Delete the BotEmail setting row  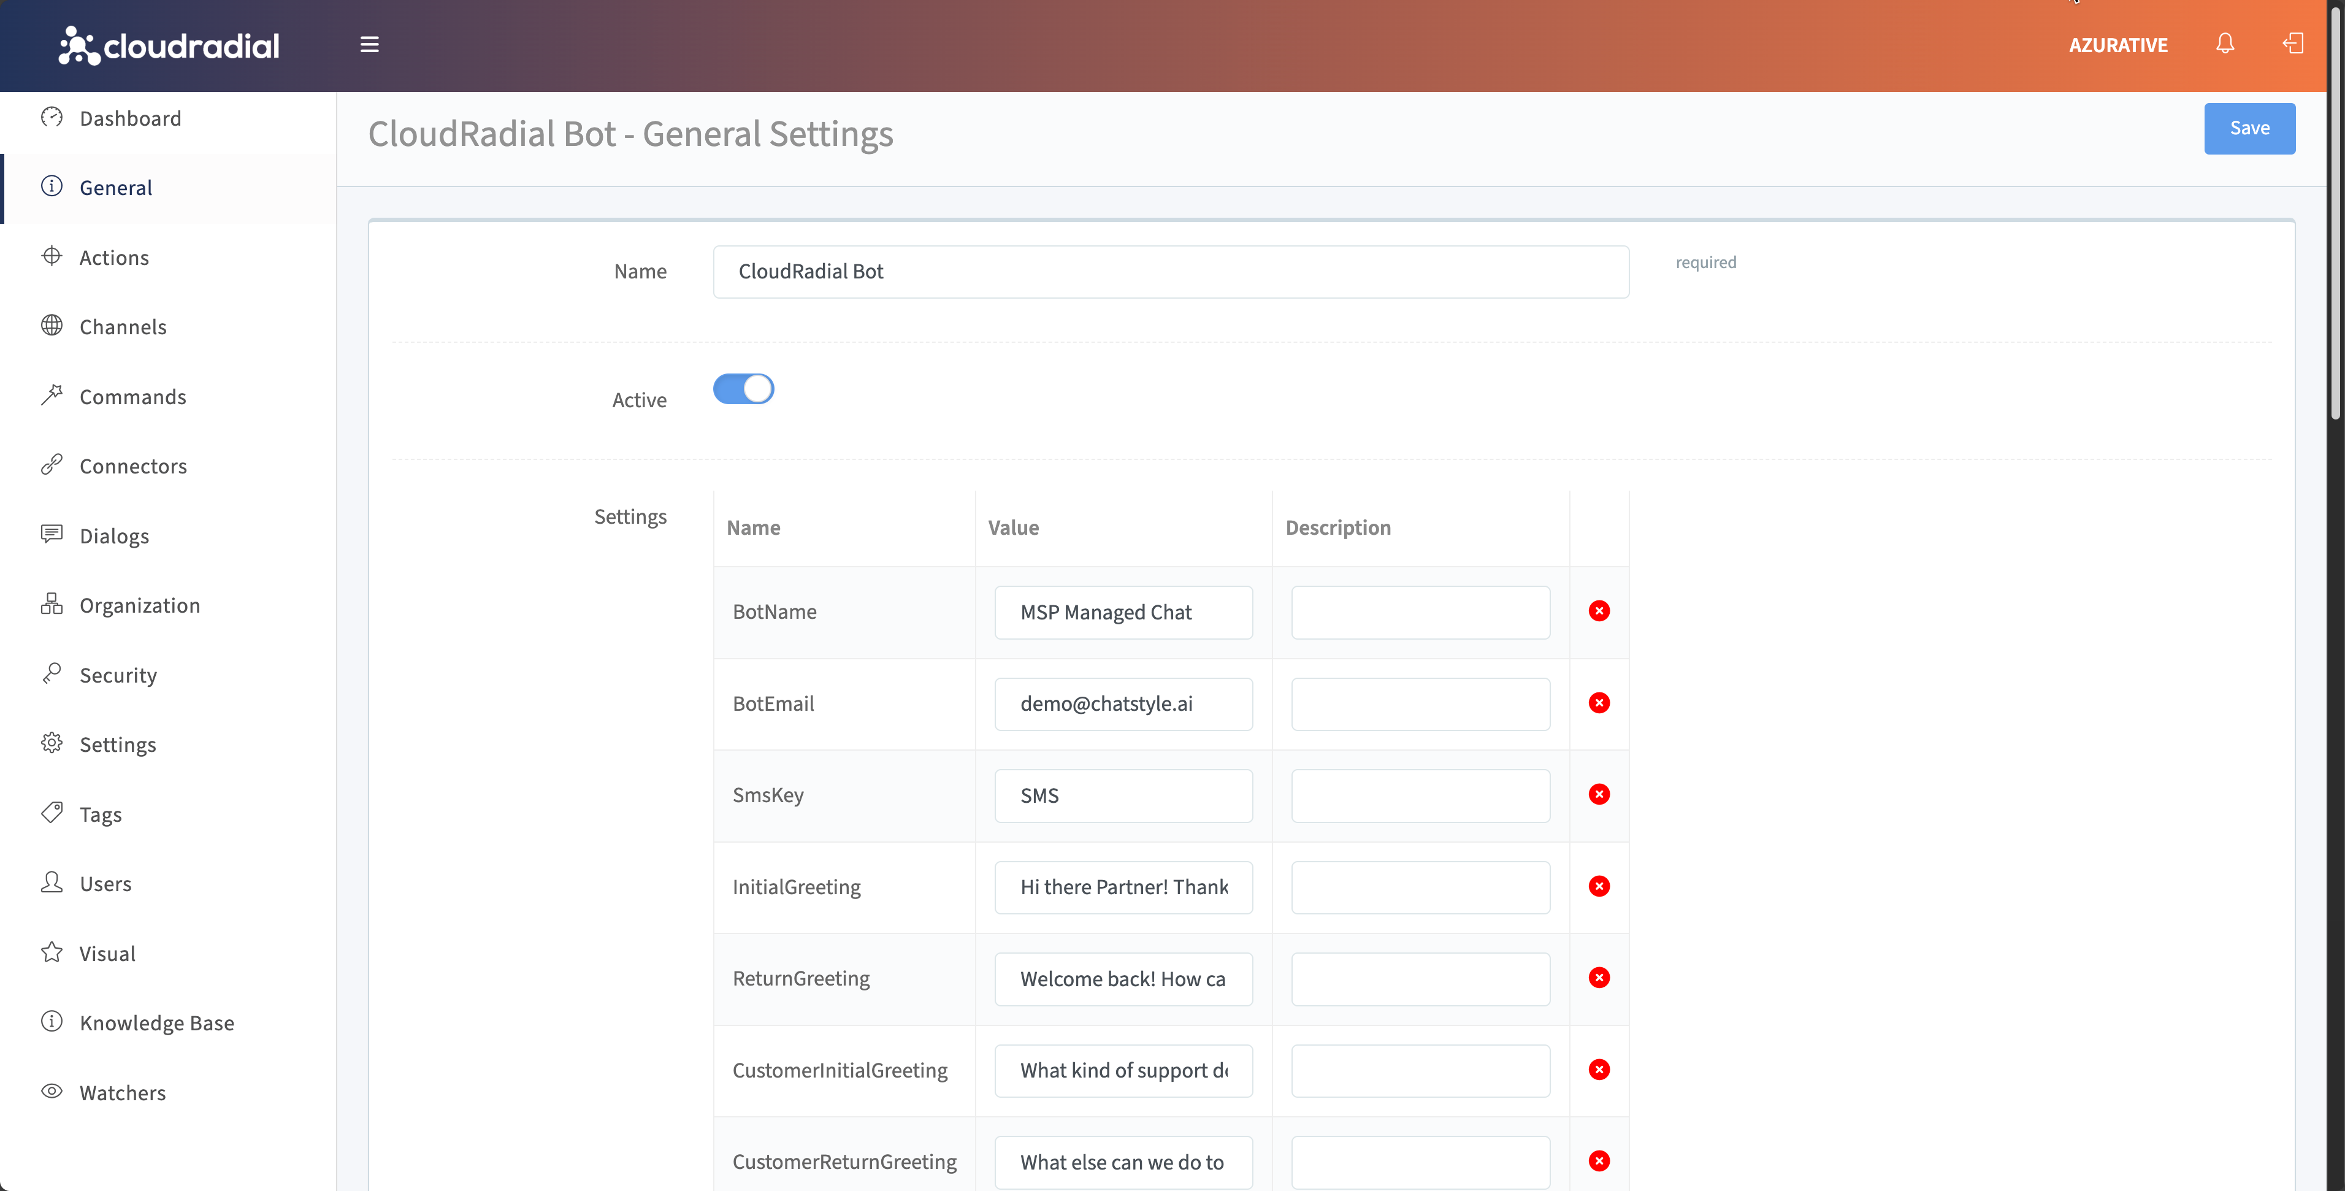click(1599, 703)
